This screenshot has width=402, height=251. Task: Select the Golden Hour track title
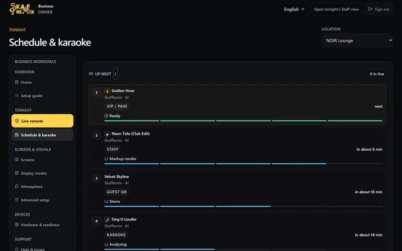point(123,91)
